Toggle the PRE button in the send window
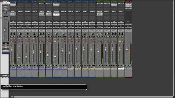175x98 pixels. click(x=6, y=10)
